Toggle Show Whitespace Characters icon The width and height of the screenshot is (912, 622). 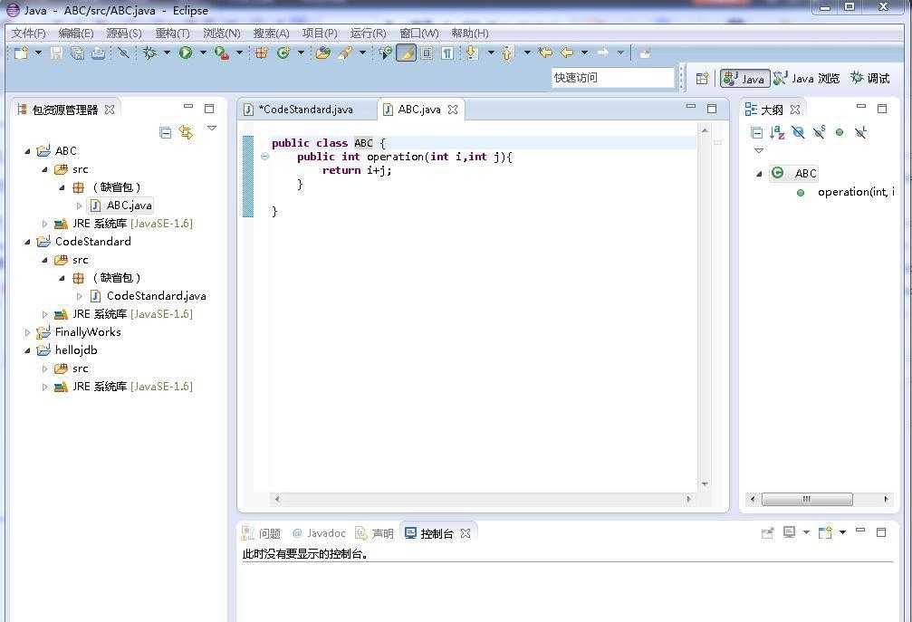click(447, 53)
